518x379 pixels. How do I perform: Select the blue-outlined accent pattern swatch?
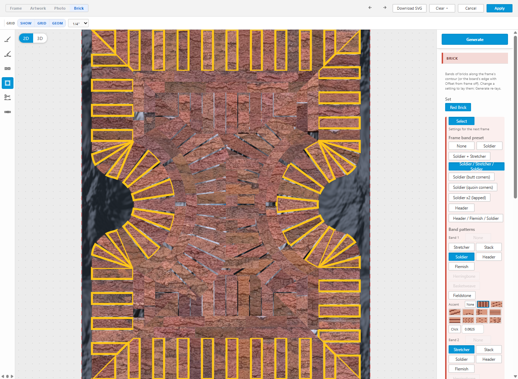(x=483, y=304)
